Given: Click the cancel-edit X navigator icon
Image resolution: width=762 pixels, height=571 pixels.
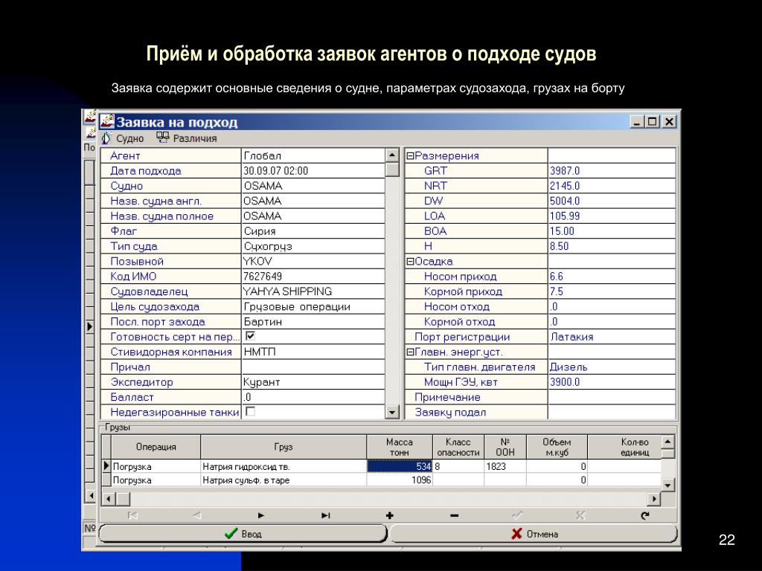Looking at the screenshot, I should coord(580,516).
